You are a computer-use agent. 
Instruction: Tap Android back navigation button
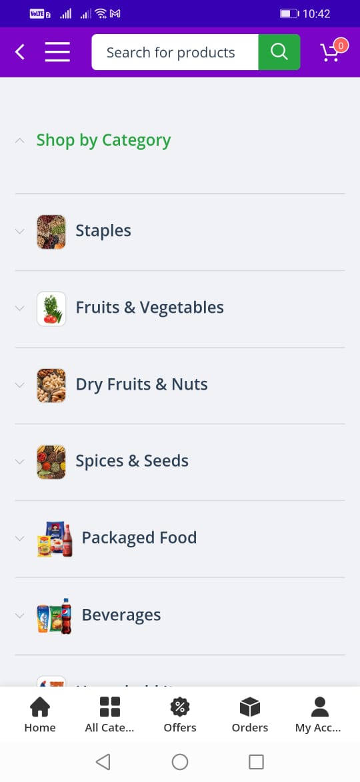[x=103, y=761]
